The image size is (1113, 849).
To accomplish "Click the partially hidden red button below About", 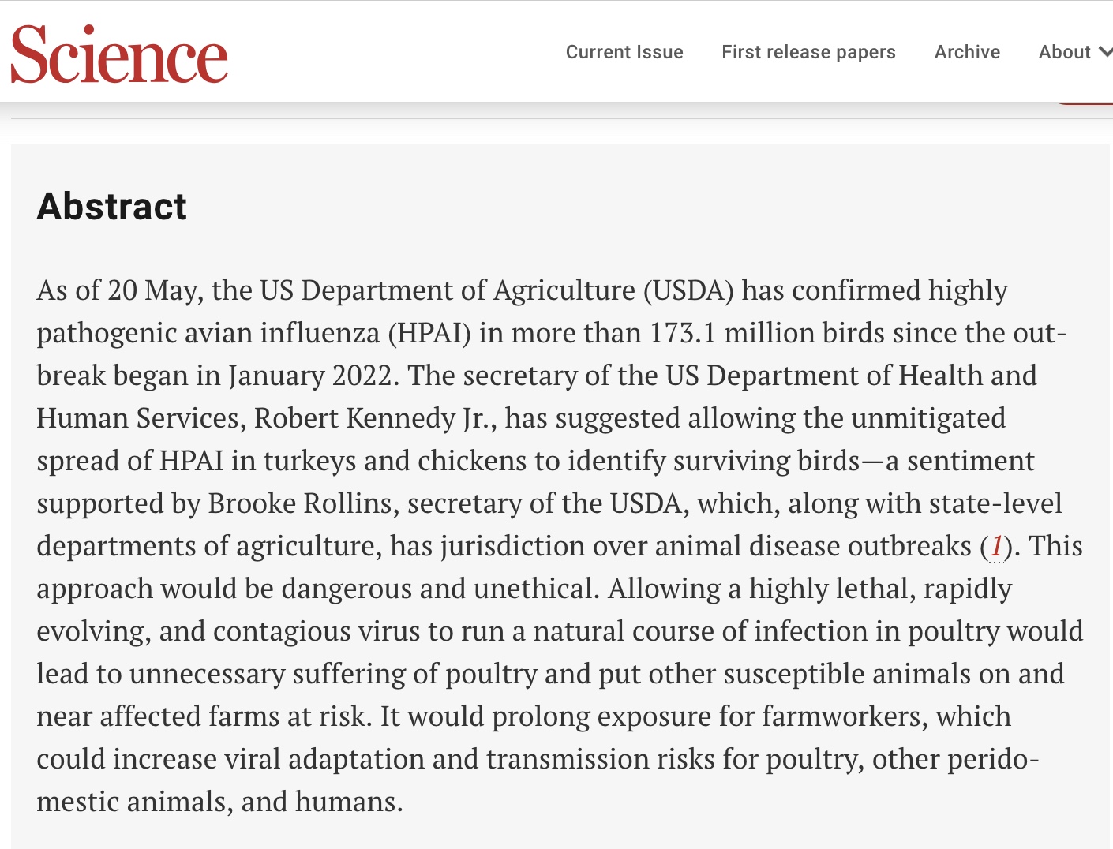I will (x=1085, y=103).
